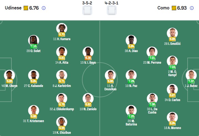
Task: Click the Udinese 3-5-2 formation shirt icon
Action: pyautogui.click(x=87, y=10)
